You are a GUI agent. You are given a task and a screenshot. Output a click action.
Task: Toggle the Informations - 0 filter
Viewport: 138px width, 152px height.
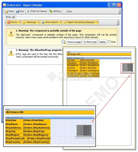[x=52, y=22]
